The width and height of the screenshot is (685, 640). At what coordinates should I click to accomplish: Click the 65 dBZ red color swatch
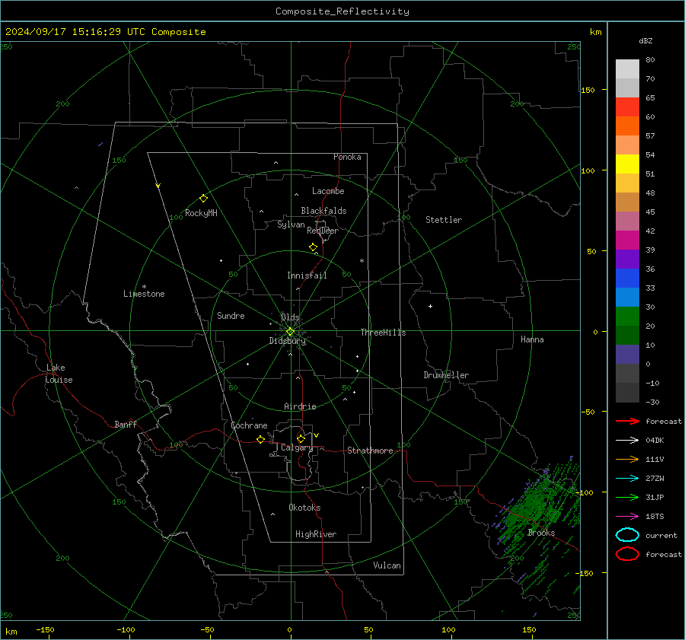pos(627,107)
